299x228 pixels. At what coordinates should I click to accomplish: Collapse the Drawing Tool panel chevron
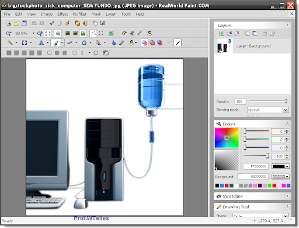pyautogui.click(x=287, y=206)
